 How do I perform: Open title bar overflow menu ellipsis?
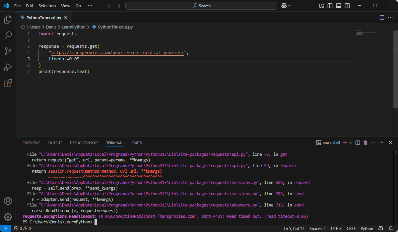pos(90,6)
